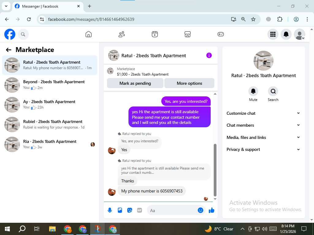Open the Facebook menu grid icon

coord(273,34)
